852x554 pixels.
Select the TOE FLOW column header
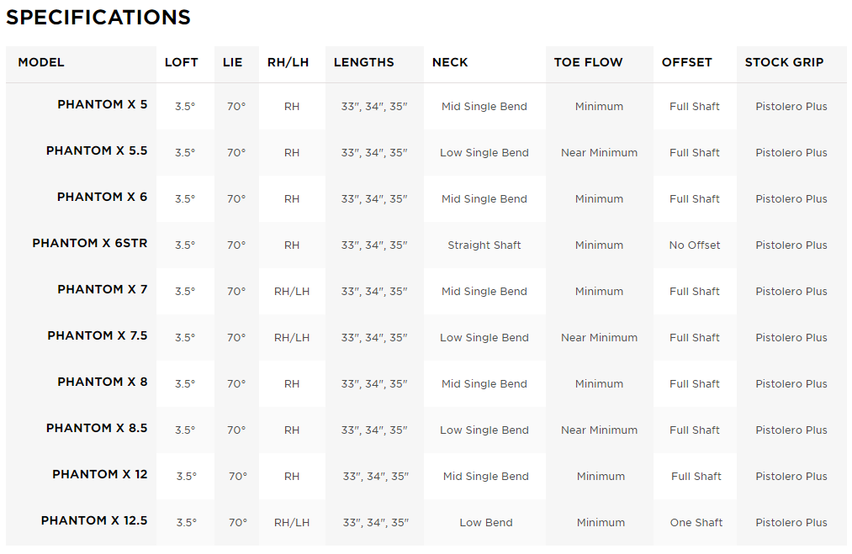[589, 62]
